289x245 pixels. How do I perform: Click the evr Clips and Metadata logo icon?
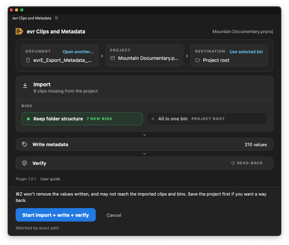[x=19, y=32]
